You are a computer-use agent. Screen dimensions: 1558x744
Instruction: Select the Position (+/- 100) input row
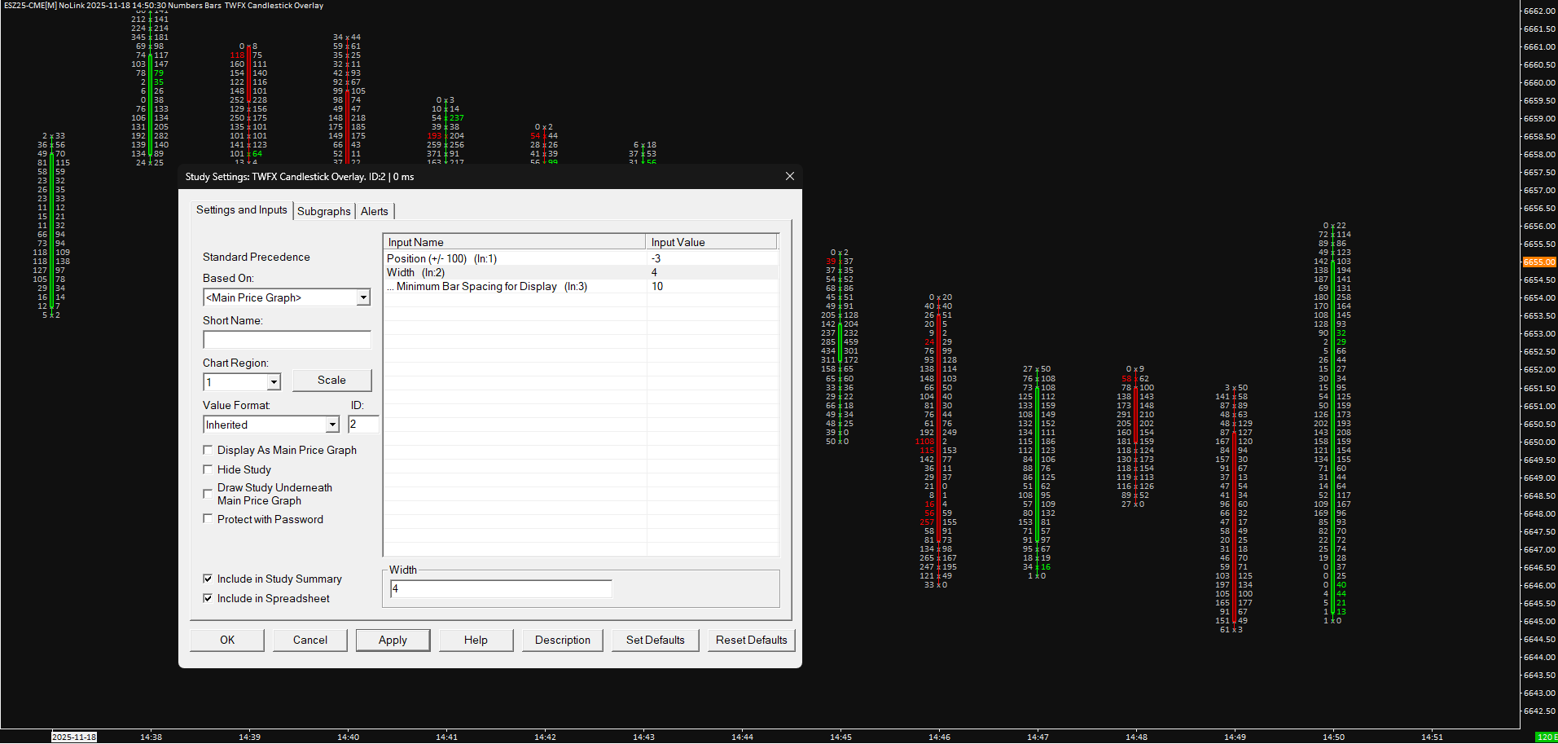[581, 258]
